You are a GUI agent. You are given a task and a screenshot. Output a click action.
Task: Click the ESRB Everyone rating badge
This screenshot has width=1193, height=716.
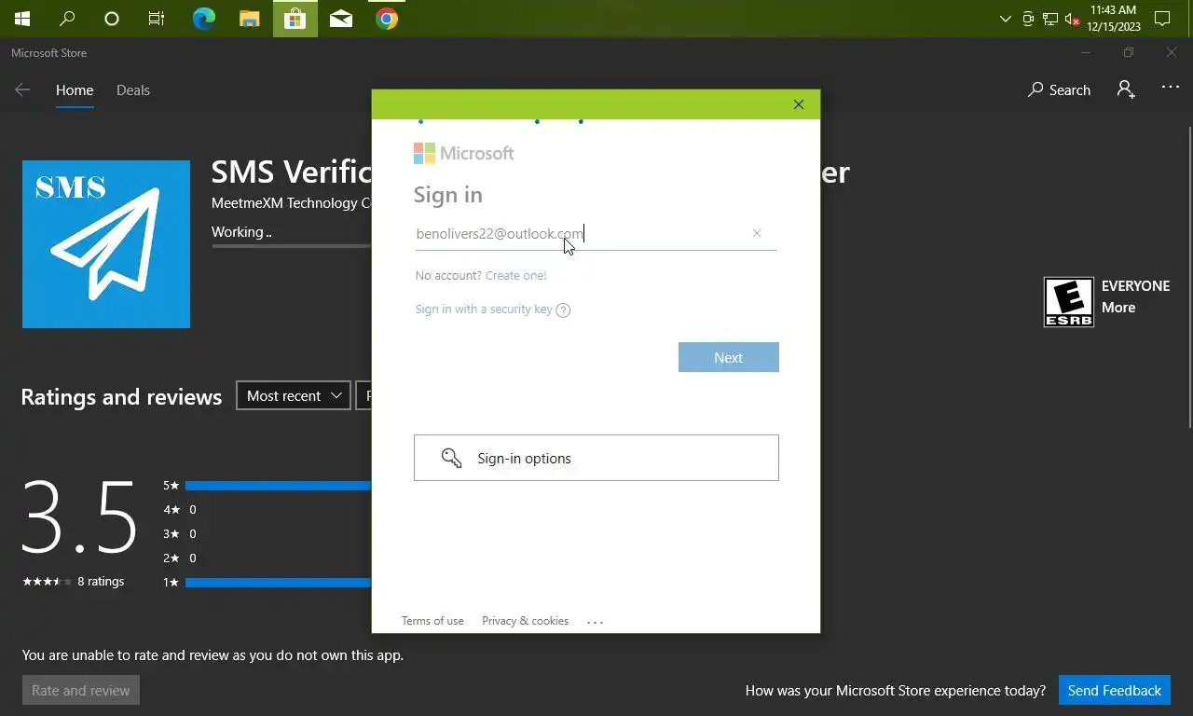(x=1068, y=302)
